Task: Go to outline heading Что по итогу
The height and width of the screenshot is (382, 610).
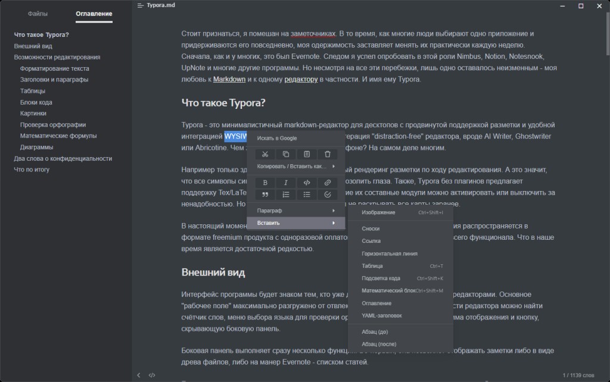Action: 32,170
